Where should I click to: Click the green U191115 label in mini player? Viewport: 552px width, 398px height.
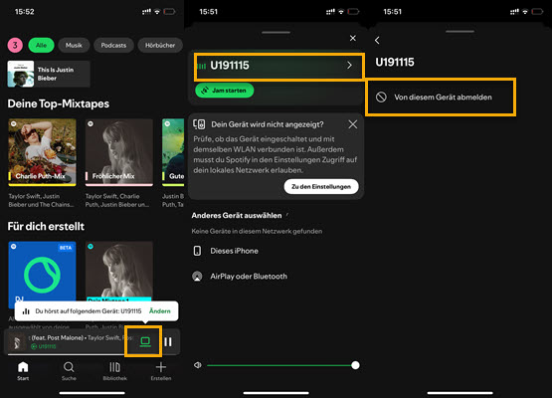click(47, 346)
